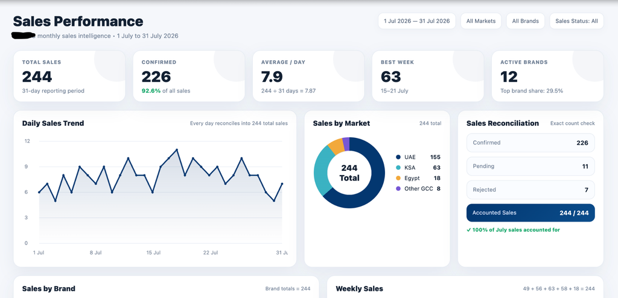Click the KSA value 63 in legend
Image resolution: width=618 pixels, height=298 pixels.
coord(437,168)
